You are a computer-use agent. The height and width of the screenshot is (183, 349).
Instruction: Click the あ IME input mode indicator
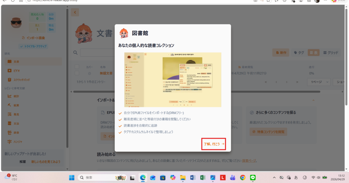(x=296, y=178)
